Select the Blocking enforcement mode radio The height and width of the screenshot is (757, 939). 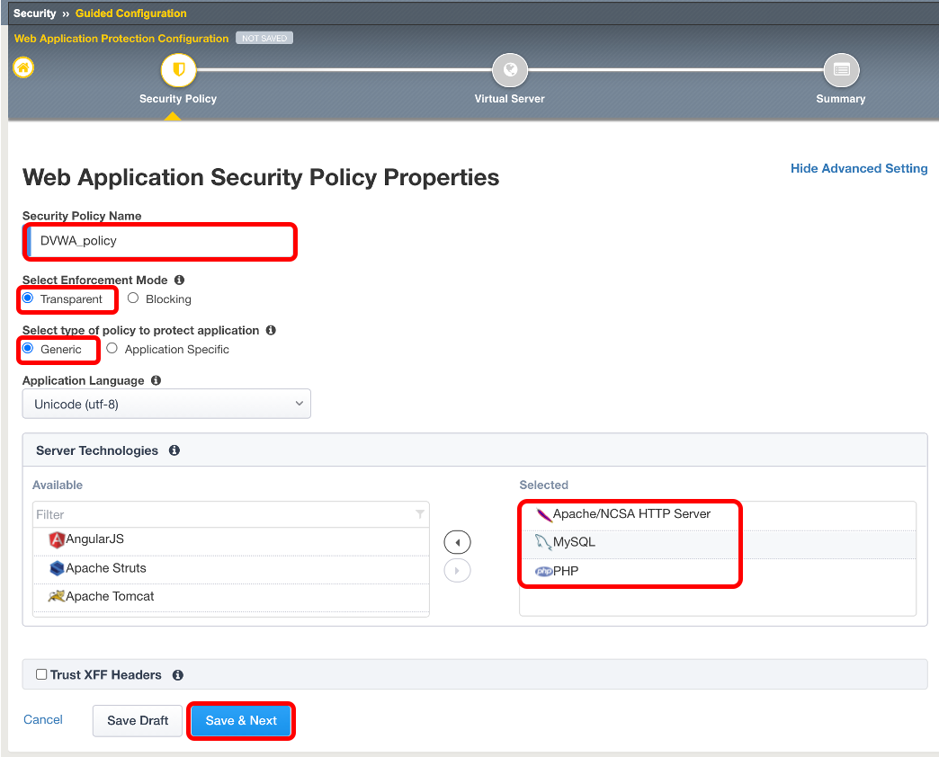coord(133,298)
